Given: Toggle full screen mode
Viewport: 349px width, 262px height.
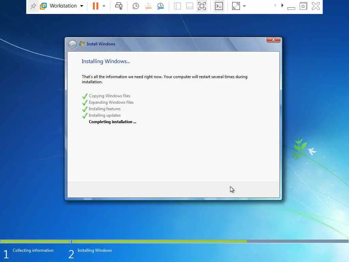Looking at the screenshot, I should pos(202,6).
